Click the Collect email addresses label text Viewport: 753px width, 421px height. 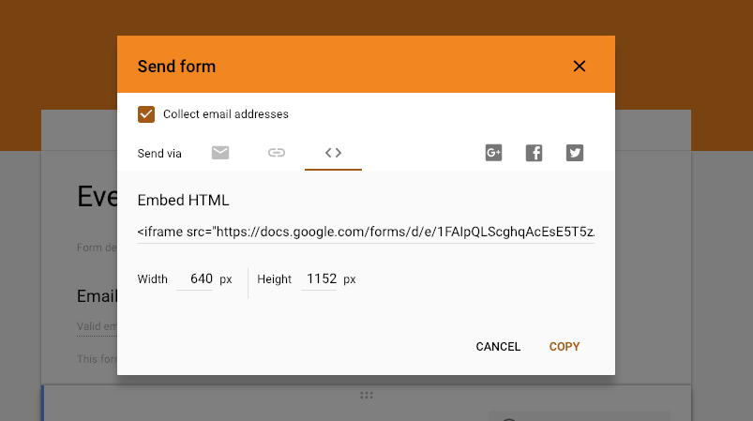click(x=226, y=114)
